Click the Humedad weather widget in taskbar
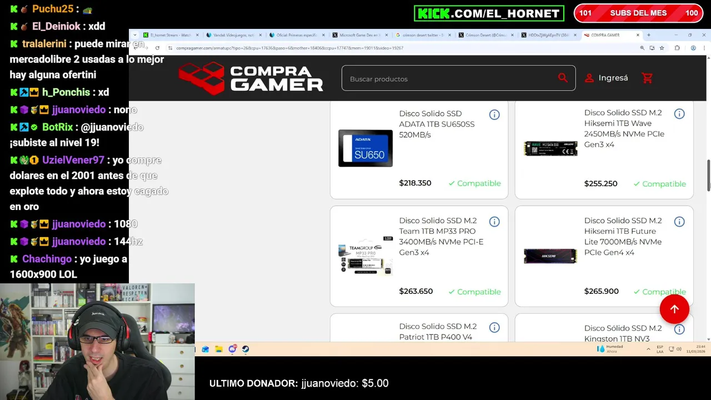The image size is (711, 400). pos(610,349)
